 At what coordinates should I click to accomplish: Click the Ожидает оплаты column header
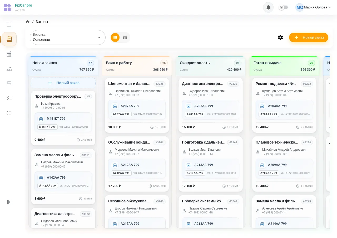(211, 66)
